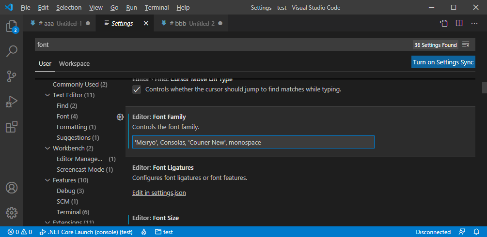
Task: Click the flame icon in status bar
Action: coord(144,232)
